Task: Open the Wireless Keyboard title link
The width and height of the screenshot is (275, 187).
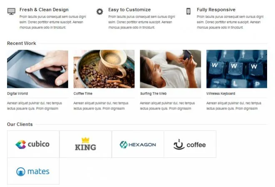Action: [220, 94]
